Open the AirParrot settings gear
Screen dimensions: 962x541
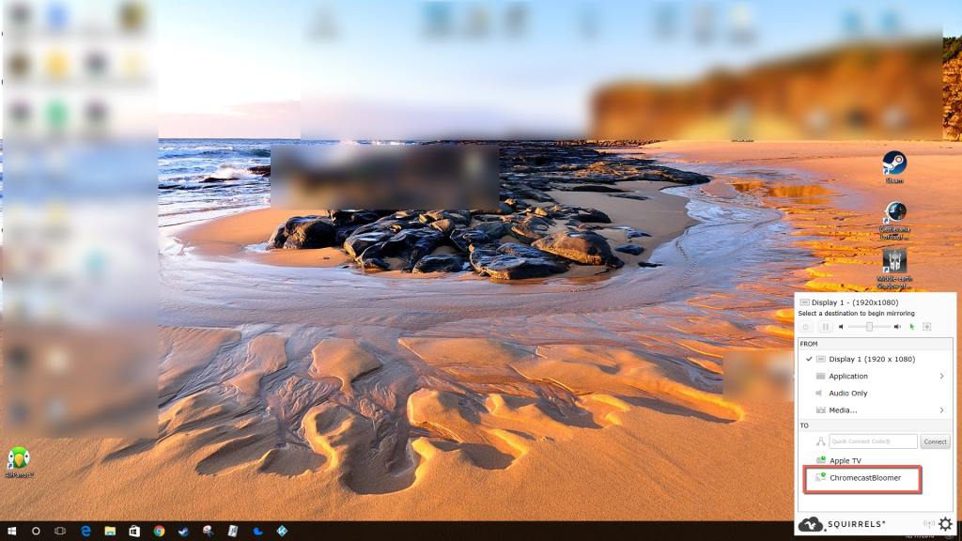click(945, 524)
